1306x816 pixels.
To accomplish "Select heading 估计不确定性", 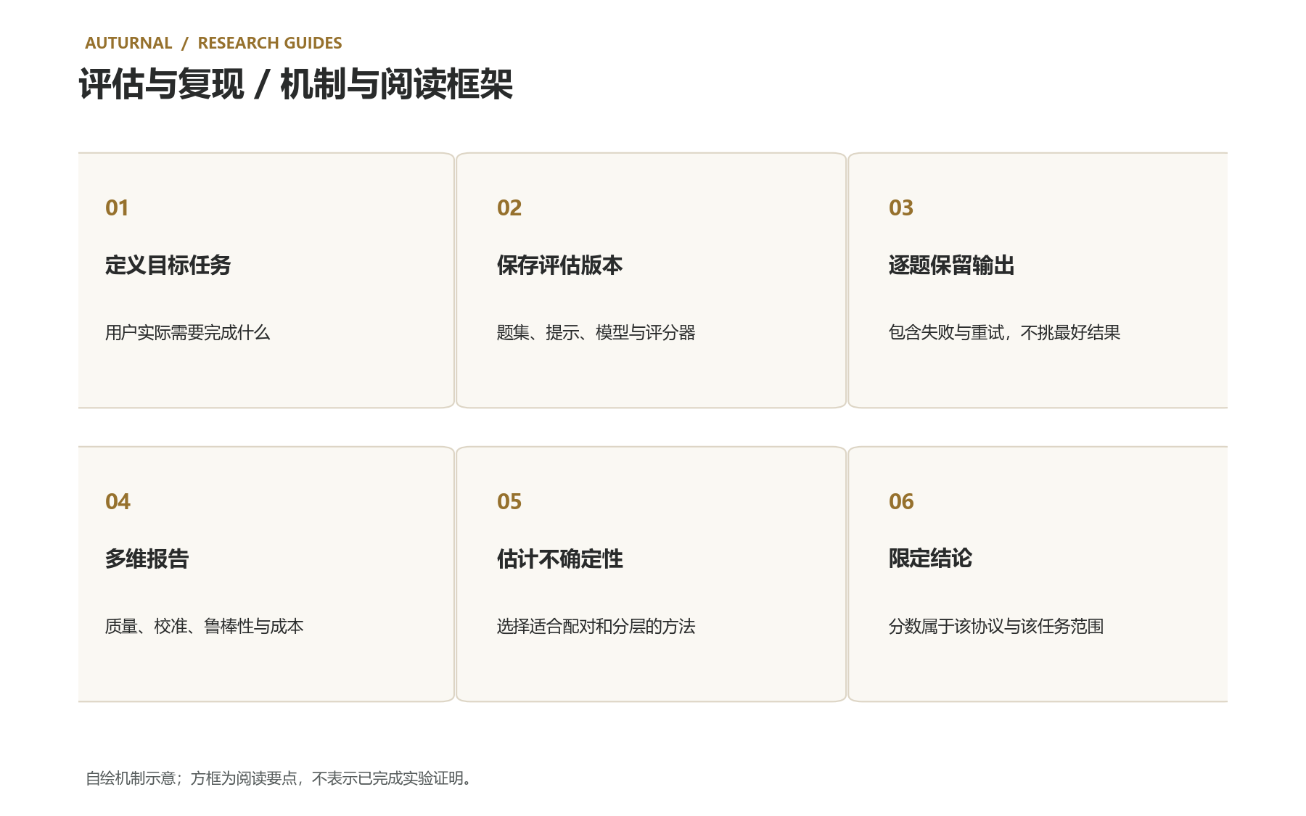I will (559, 559).
